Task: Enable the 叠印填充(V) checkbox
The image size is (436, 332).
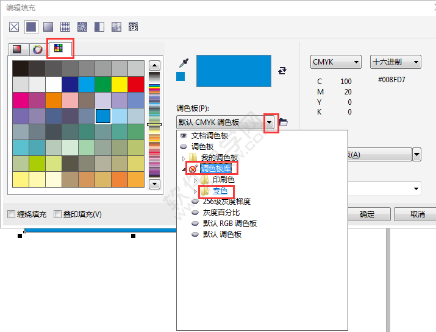Action: (x=57, y=214)
